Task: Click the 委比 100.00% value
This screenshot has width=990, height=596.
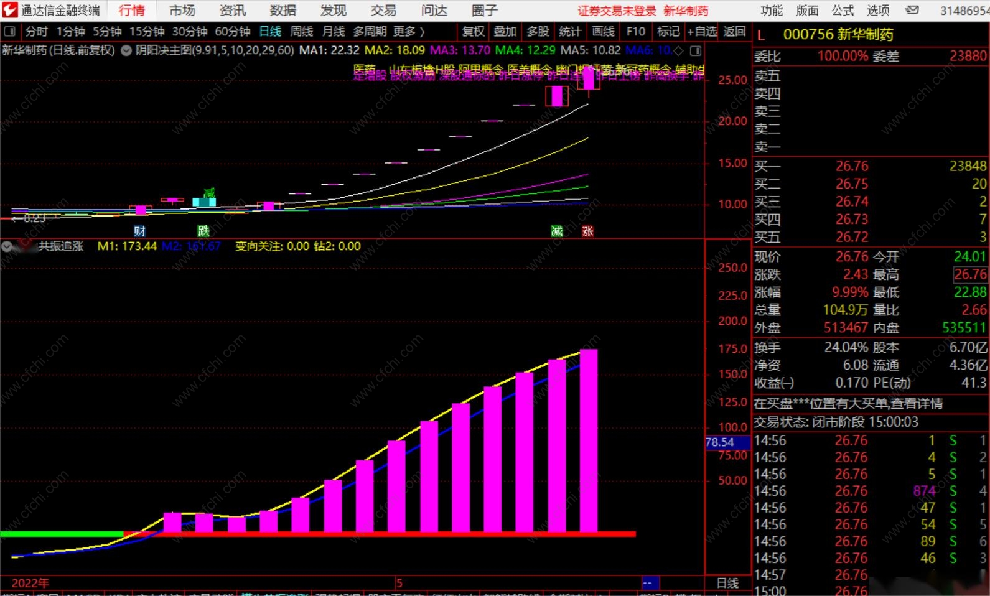Action: coord(843,56)
